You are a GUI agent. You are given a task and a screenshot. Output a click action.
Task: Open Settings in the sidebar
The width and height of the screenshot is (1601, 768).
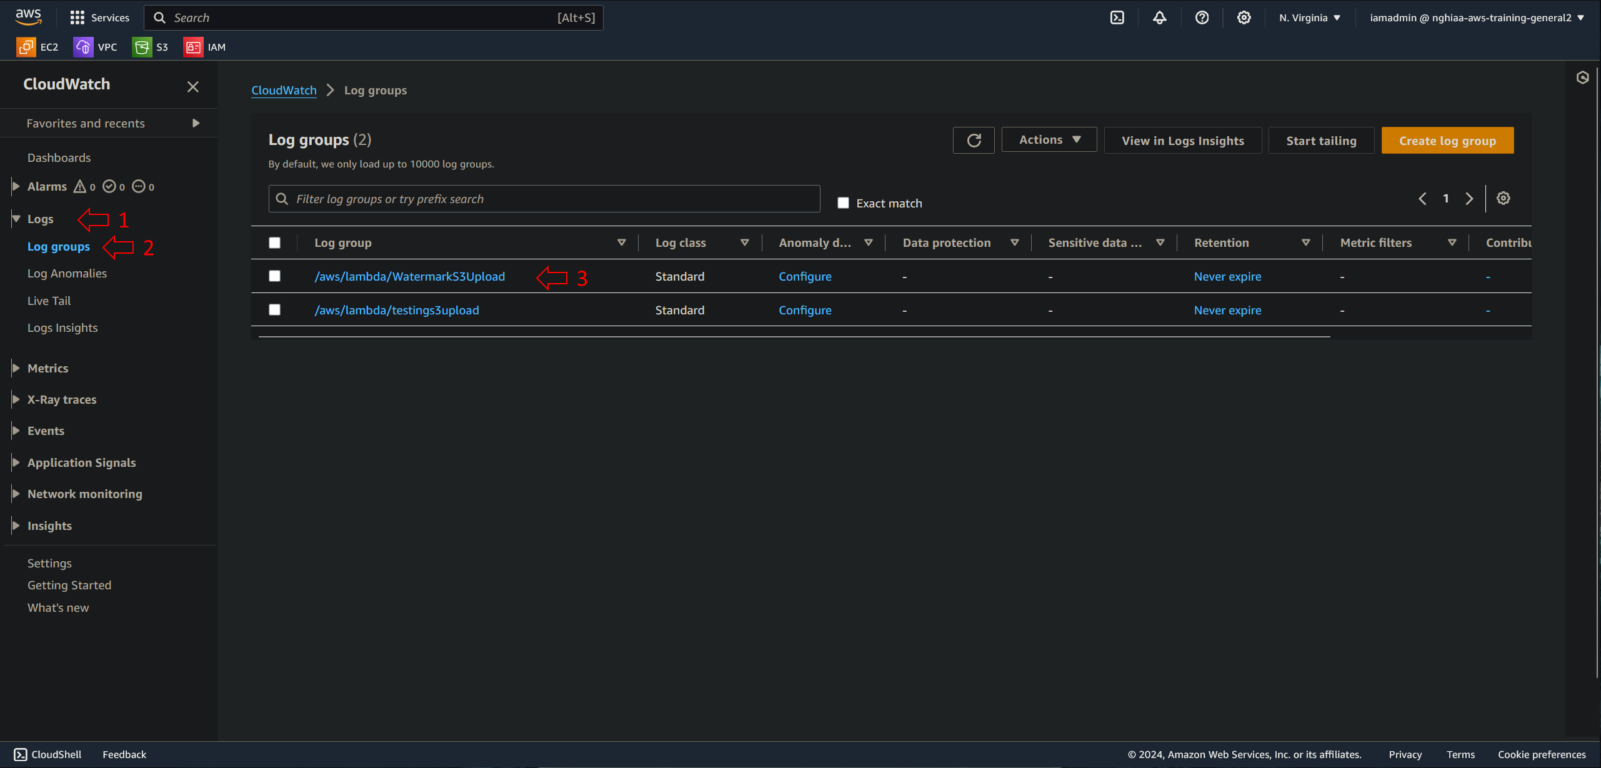[49, 563]
